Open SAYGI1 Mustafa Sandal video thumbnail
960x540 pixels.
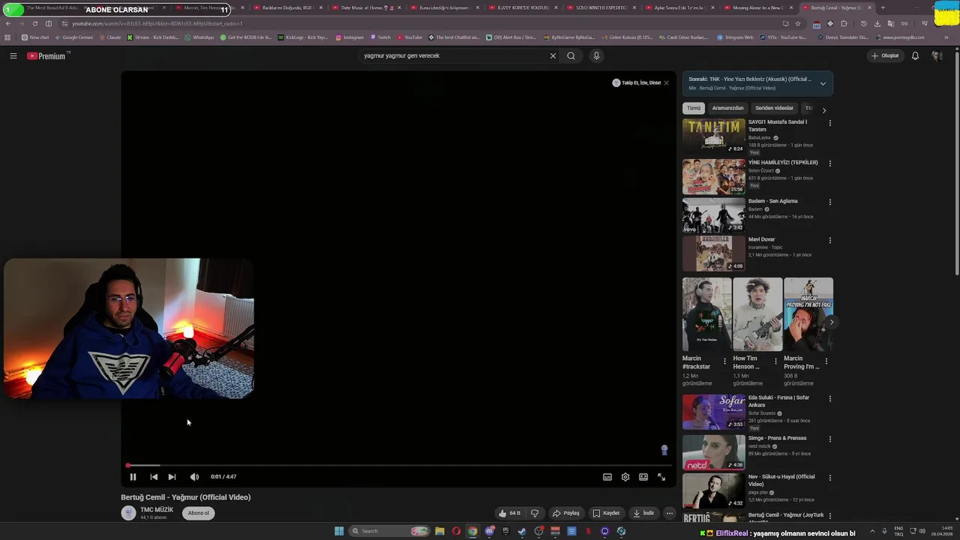click(x=714, y=136)
